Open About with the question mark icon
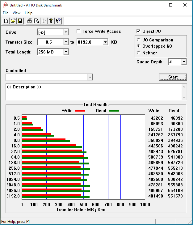The image size is (193, 225). click(x=51, y=21)
